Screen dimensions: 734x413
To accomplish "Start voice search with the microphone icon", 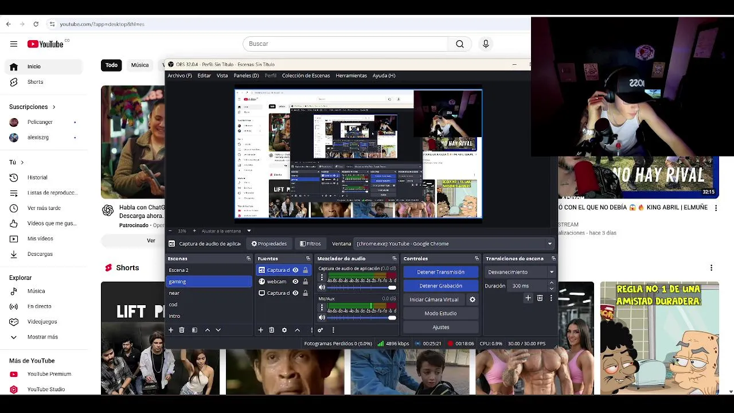I will pyautogui.click(x=486, y=44).
